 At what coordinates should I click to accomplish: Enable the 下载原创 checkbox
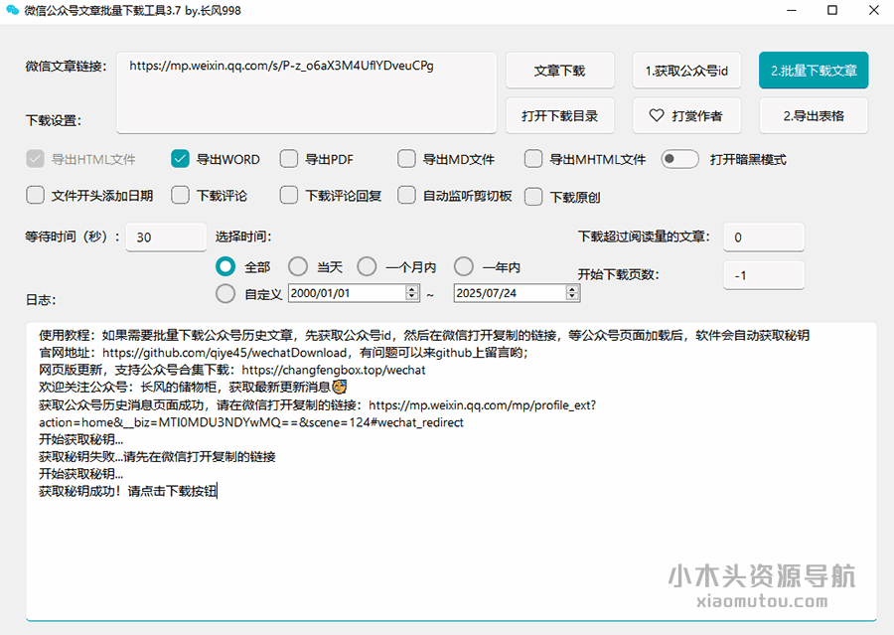click(x=533, y=196)
